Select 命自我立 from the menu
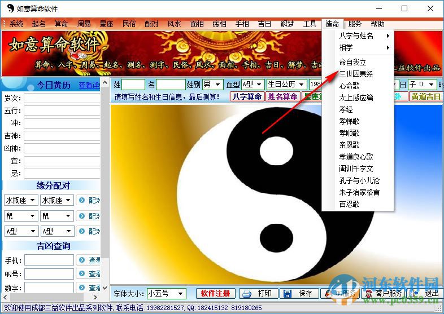444x314 pixels. coord(358,62)
